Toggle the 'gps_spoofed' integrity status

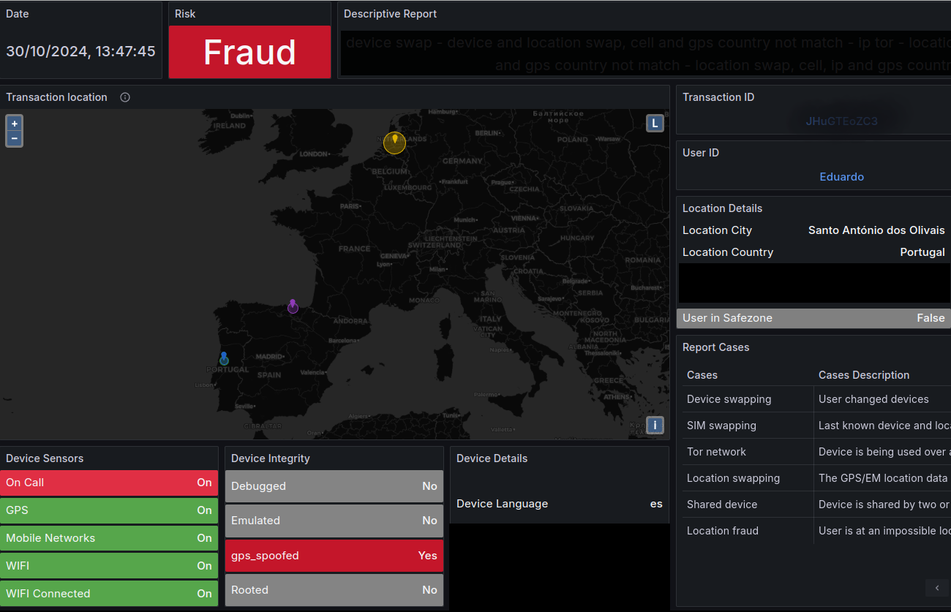[x=334, y=556]
